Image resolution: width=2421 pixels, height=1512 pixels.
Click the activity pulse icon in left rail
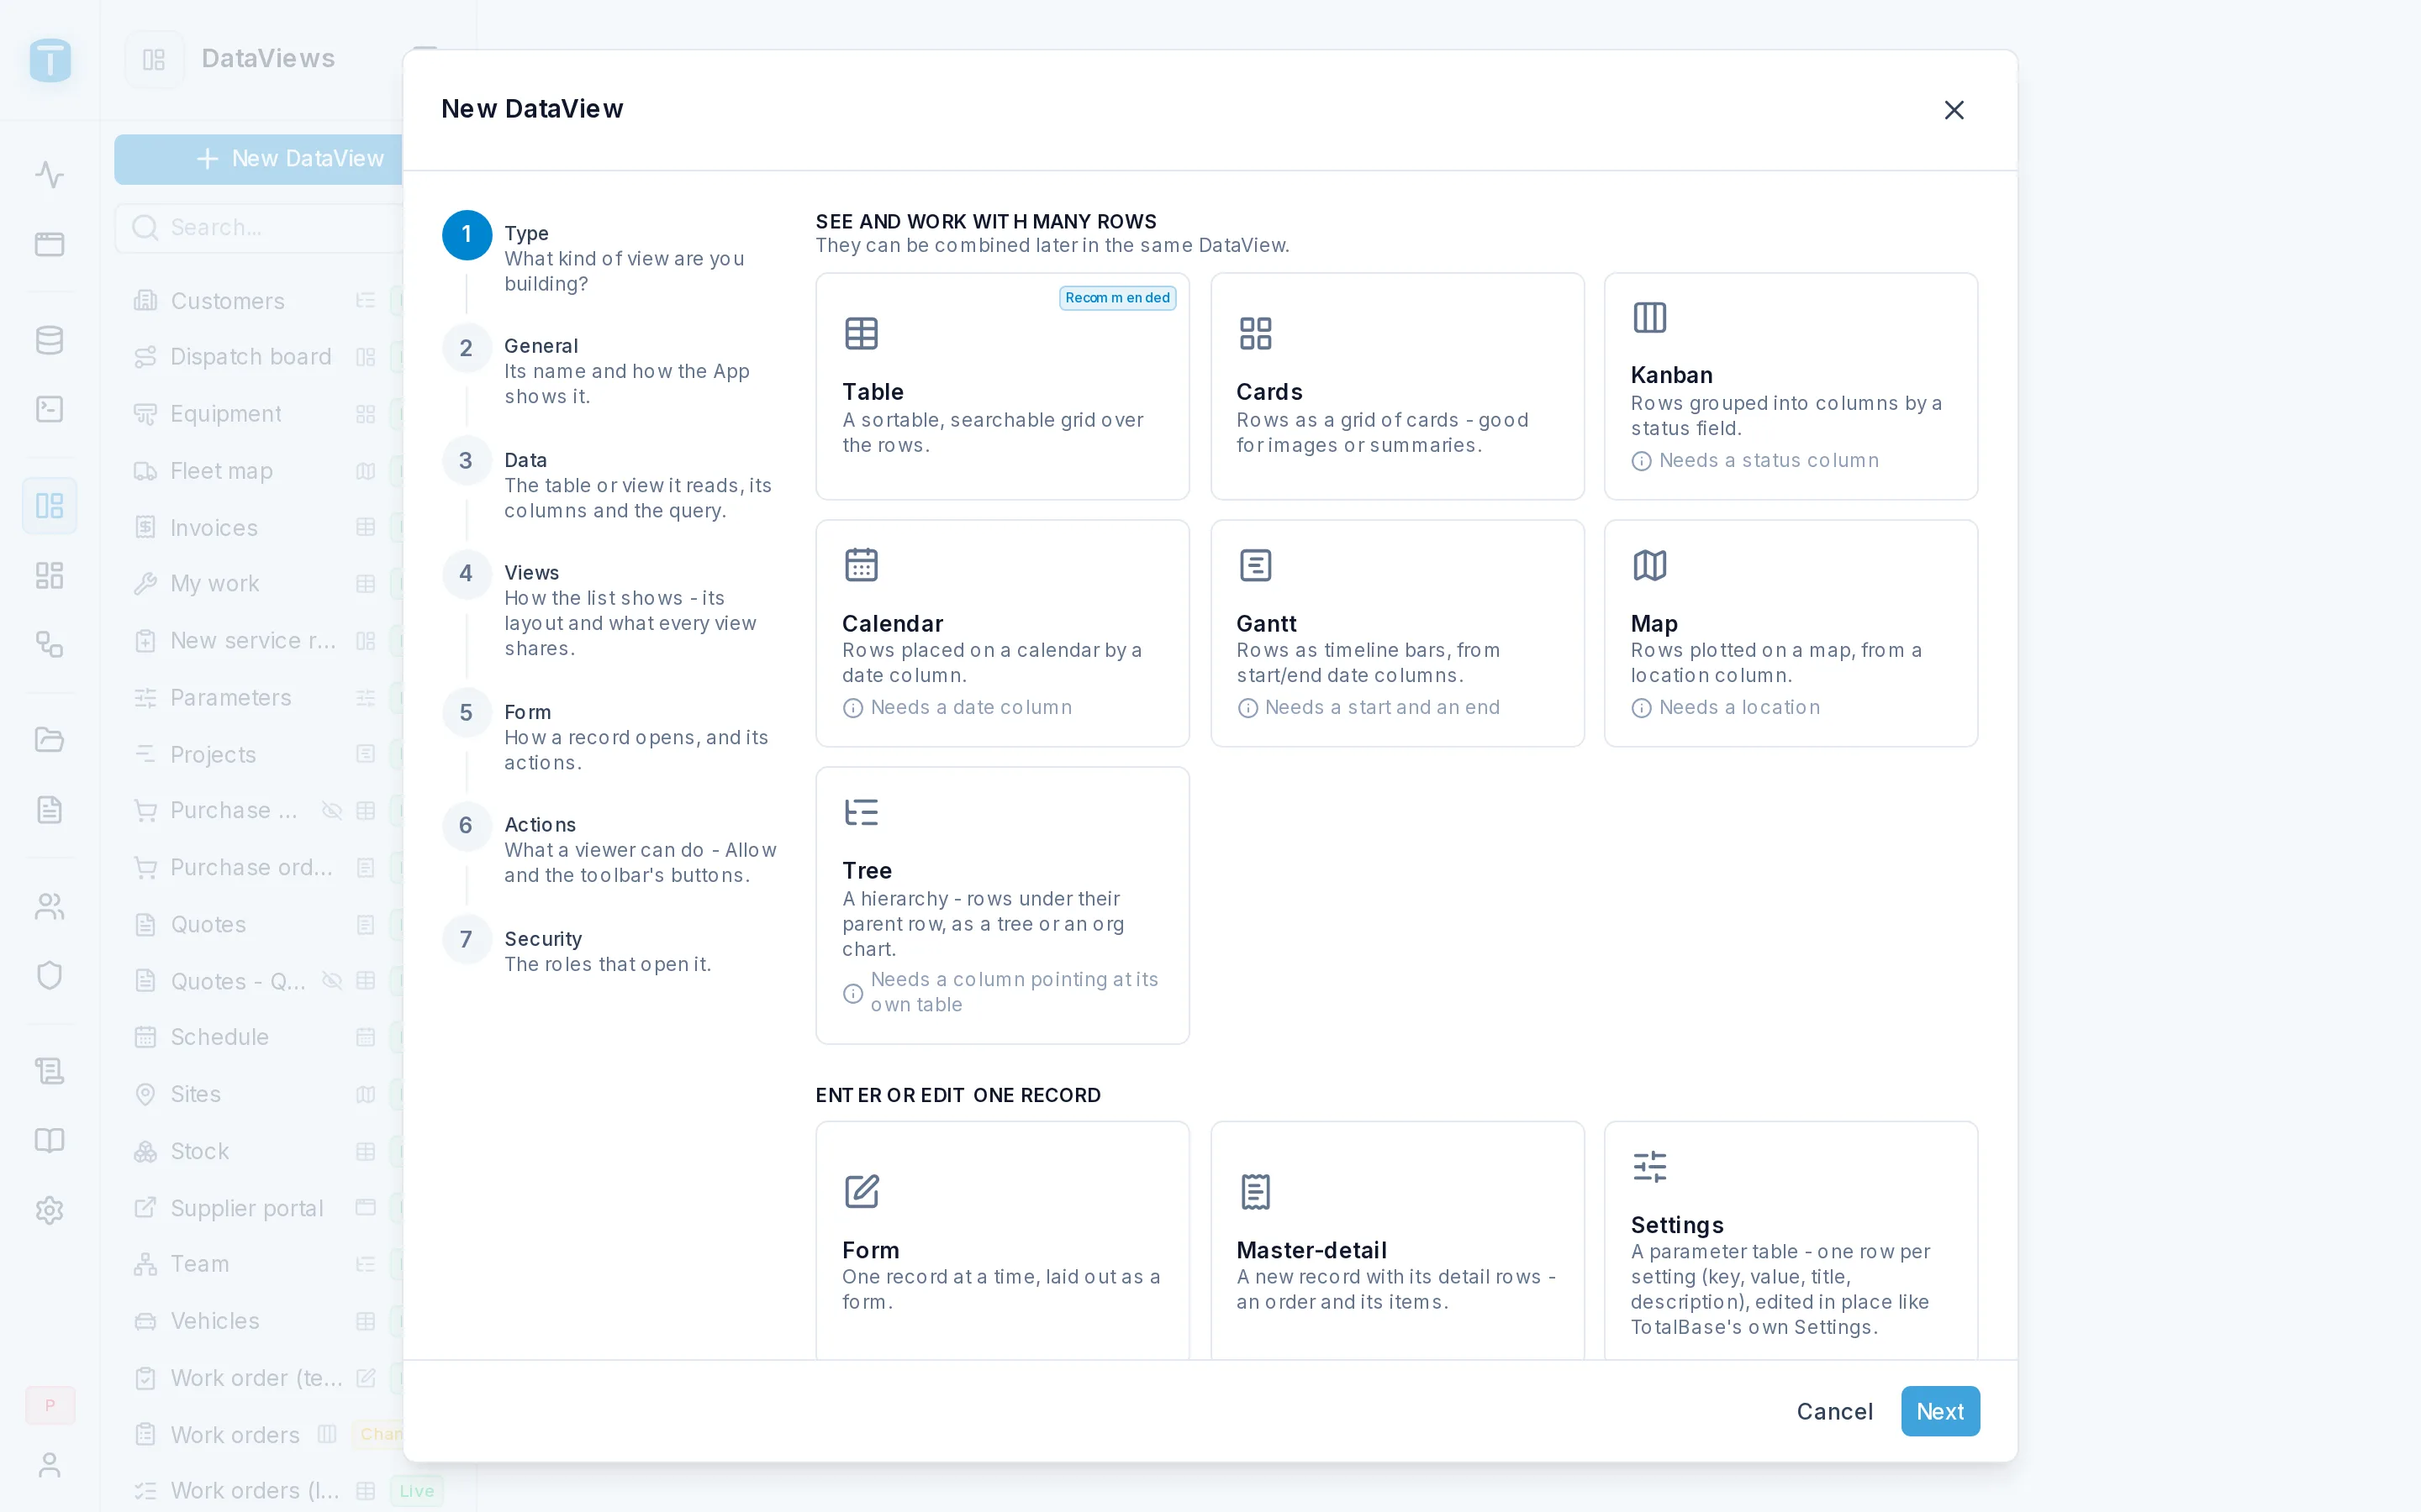click(49, 174)
